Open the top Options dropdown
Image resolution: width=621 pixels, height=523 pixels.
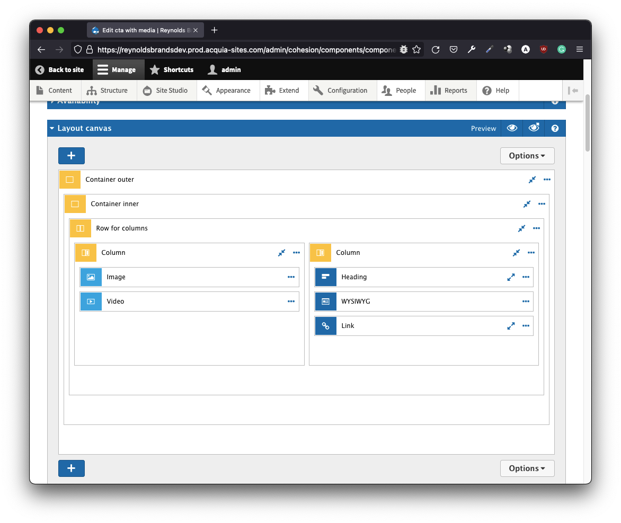point(527,156)
